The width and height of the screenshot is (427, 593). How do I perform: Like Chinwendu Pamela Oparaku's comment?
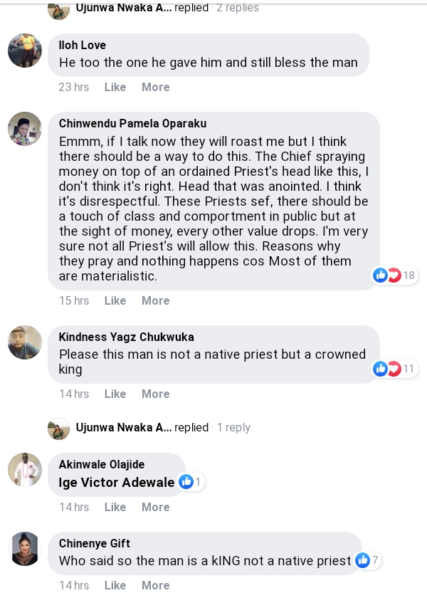(x=115, y=300)
